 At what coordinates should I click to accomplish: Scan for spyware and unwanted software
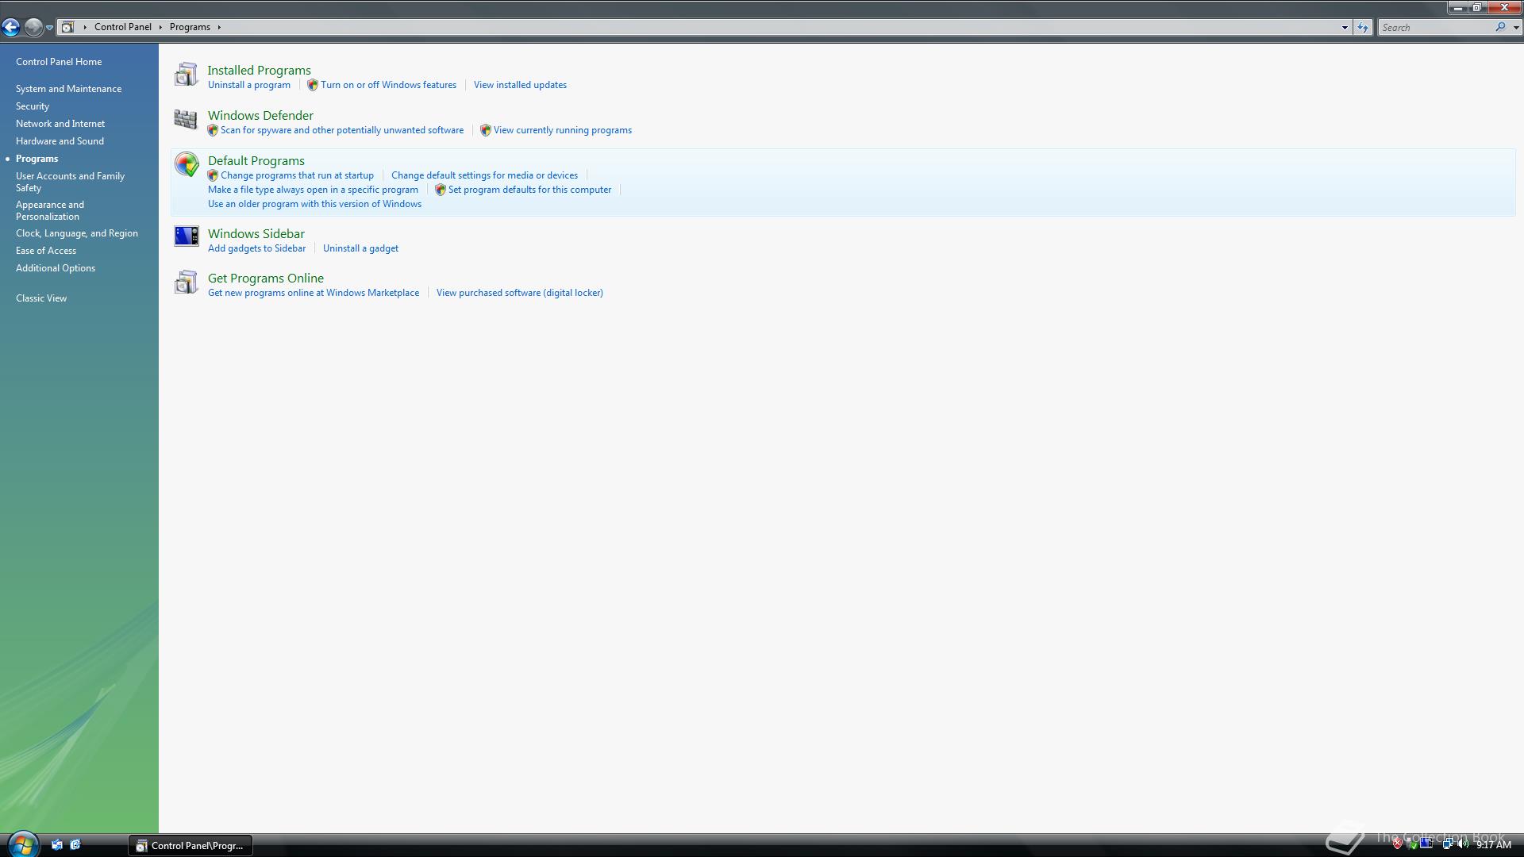pyautogui.click(x=342, y=130)
